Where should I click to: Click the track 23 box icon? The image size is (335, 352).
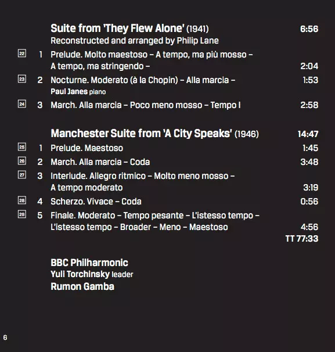pyautogui.click(x=21, y=79)
